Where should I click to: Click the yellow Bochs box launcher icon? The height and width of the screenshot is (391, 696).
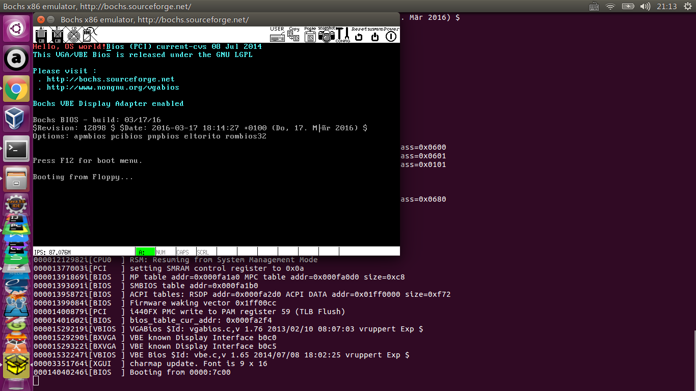[16, 365]
